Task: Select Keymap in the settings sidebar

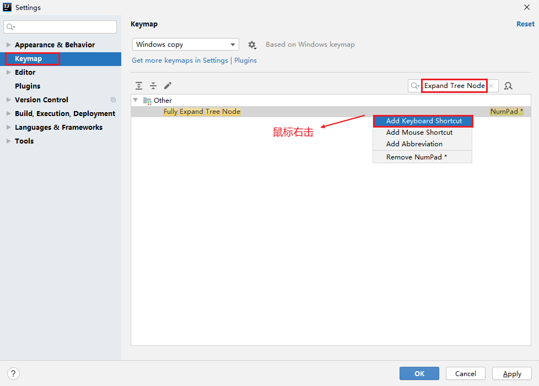Action: (x=61, y=59)
